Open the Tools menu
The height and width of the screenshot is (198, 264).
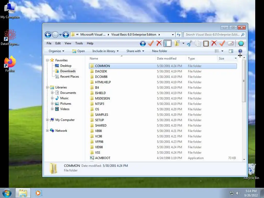tap(79, 43)
